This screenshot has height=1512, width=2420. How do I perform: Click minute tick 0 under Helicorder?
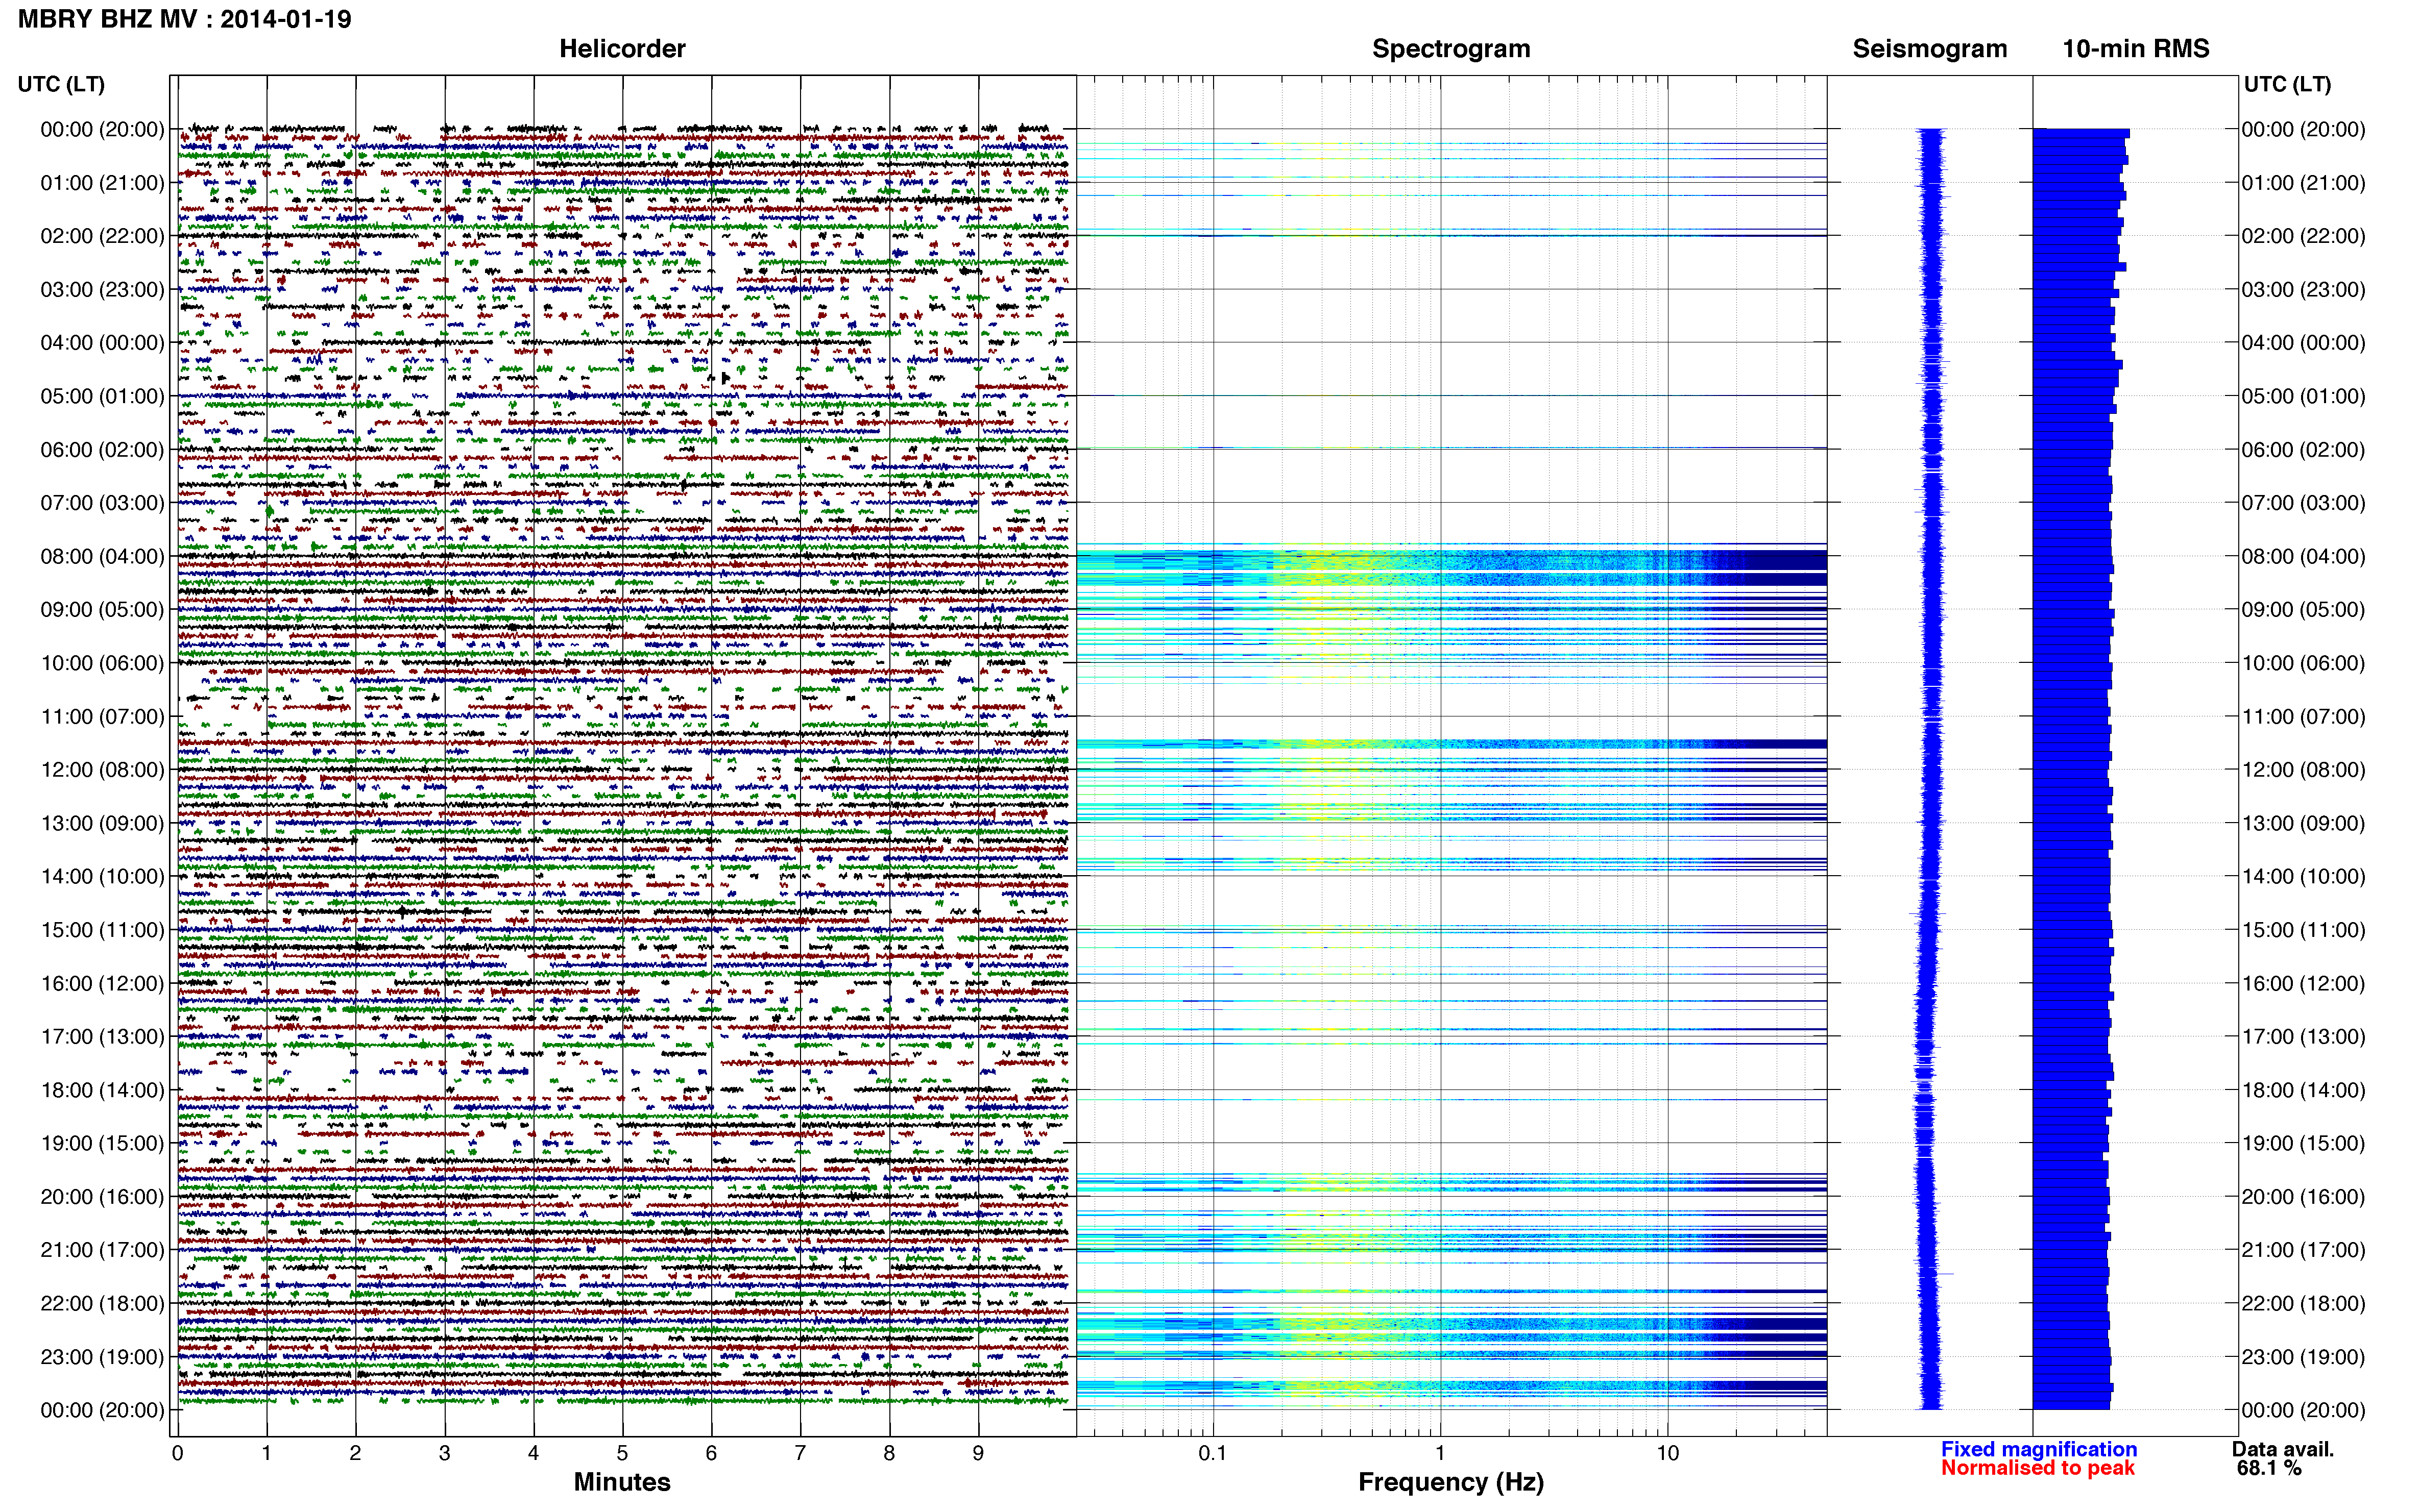point(177,1453)
